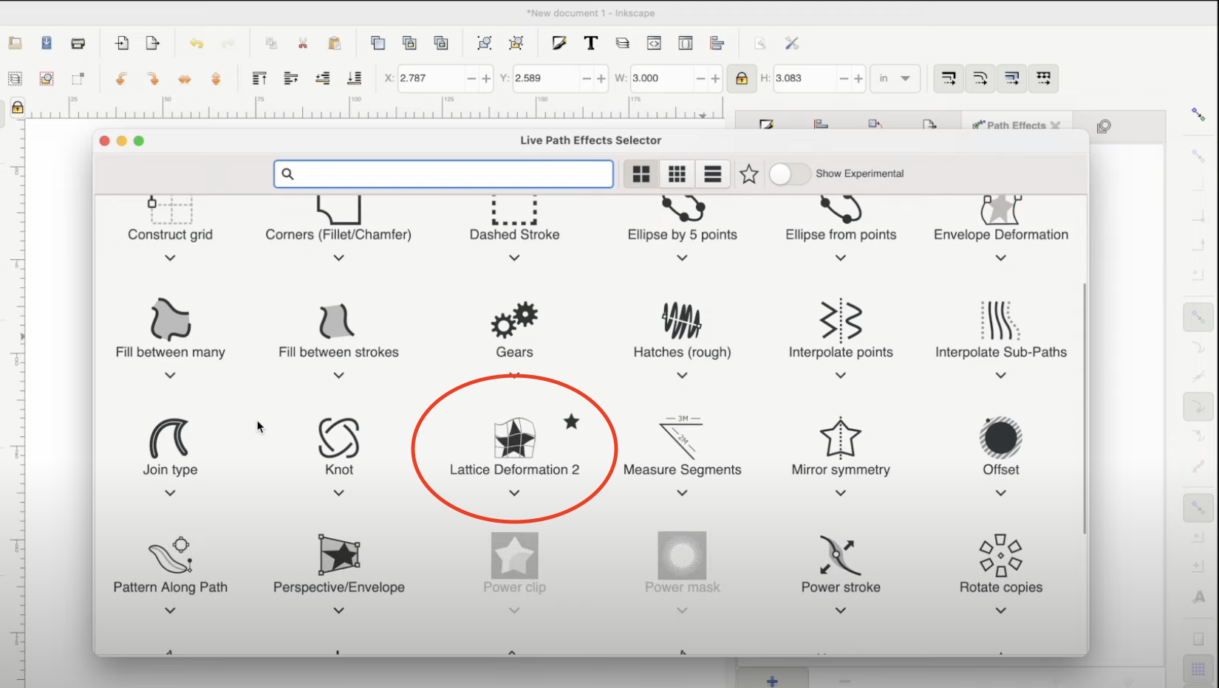Screen dimensions: 1219x688
Task: Open the XML editor from the toolbar
Action: click(x=654, y=43)
